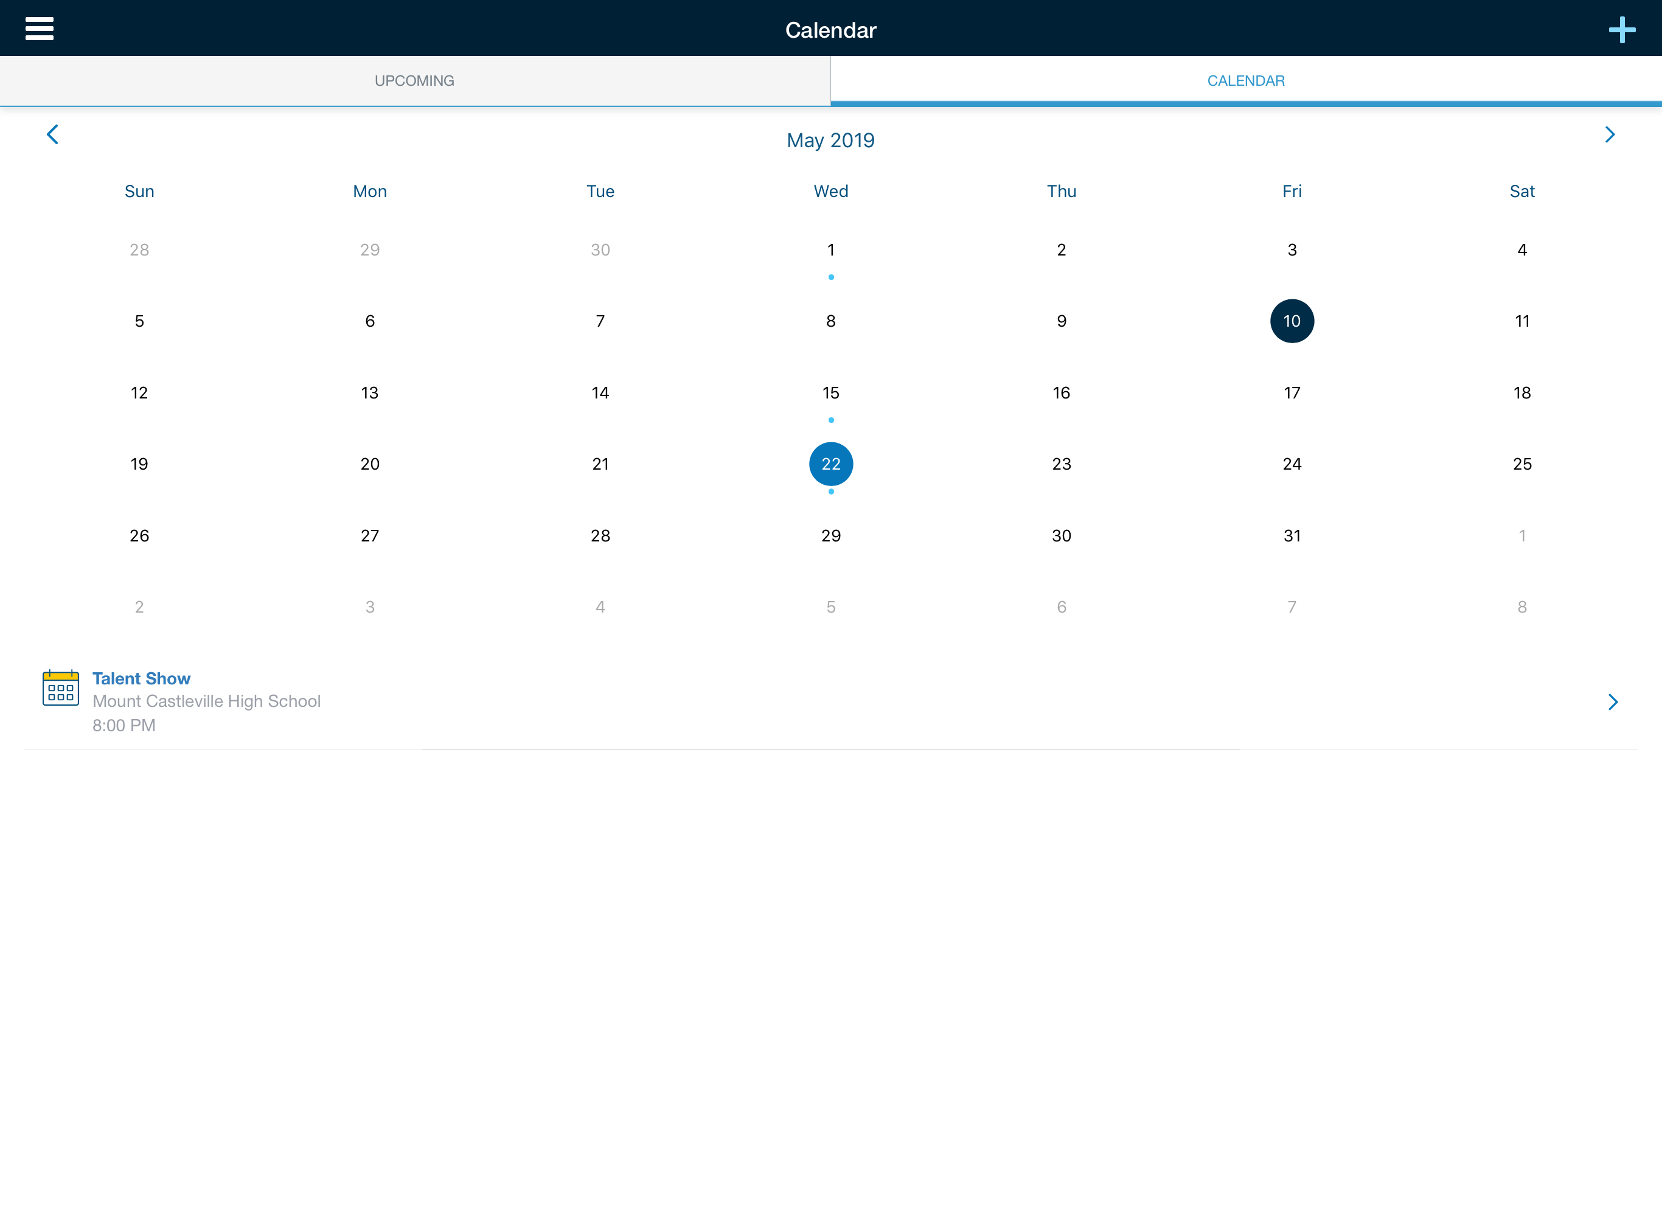
Task: Choose May 15 on the calendar
Action: pyautogui.click(x=830, y=392)
